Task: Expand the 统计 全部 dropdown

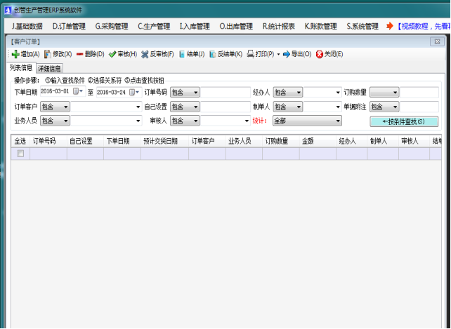Action: tap(338, 121)
